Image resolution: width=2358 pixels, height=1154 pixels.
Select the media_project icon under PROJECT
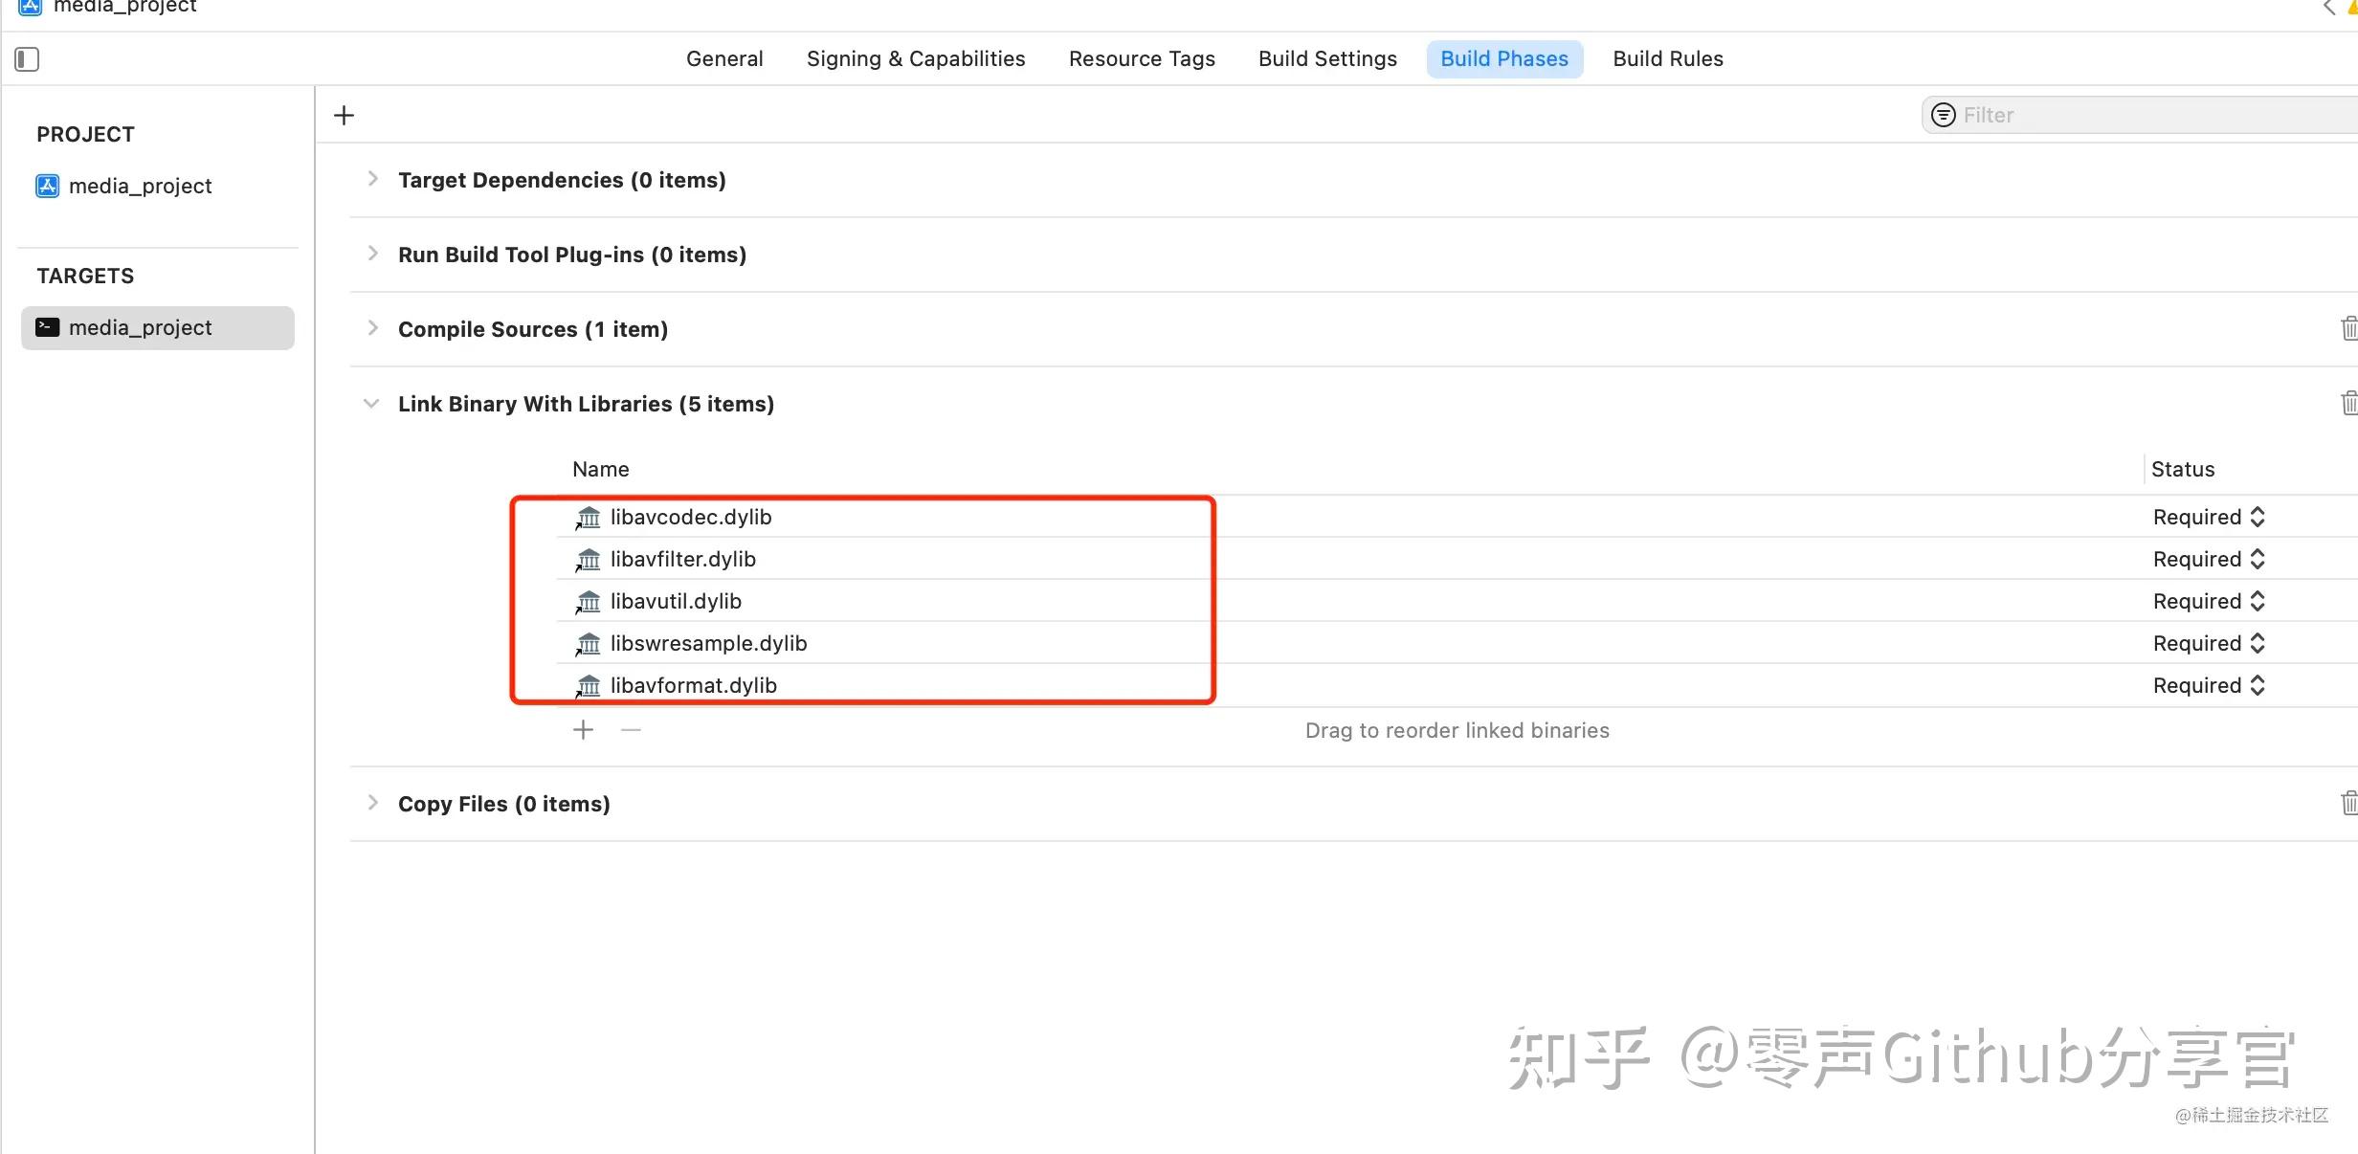coord(46,186)
